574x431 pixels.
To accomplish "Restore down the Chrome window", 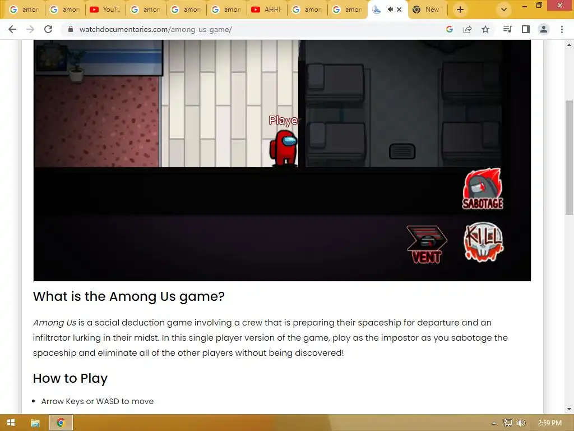I will [x=539, y=6].
